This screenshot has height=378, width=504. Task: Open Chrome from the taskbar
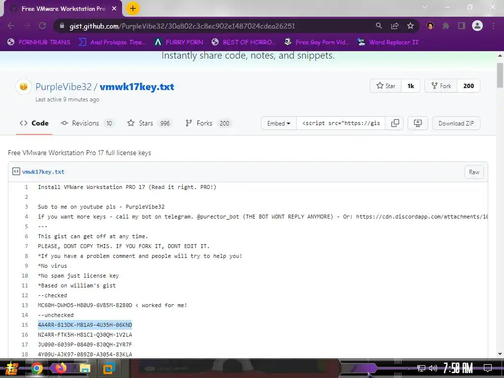36,368
